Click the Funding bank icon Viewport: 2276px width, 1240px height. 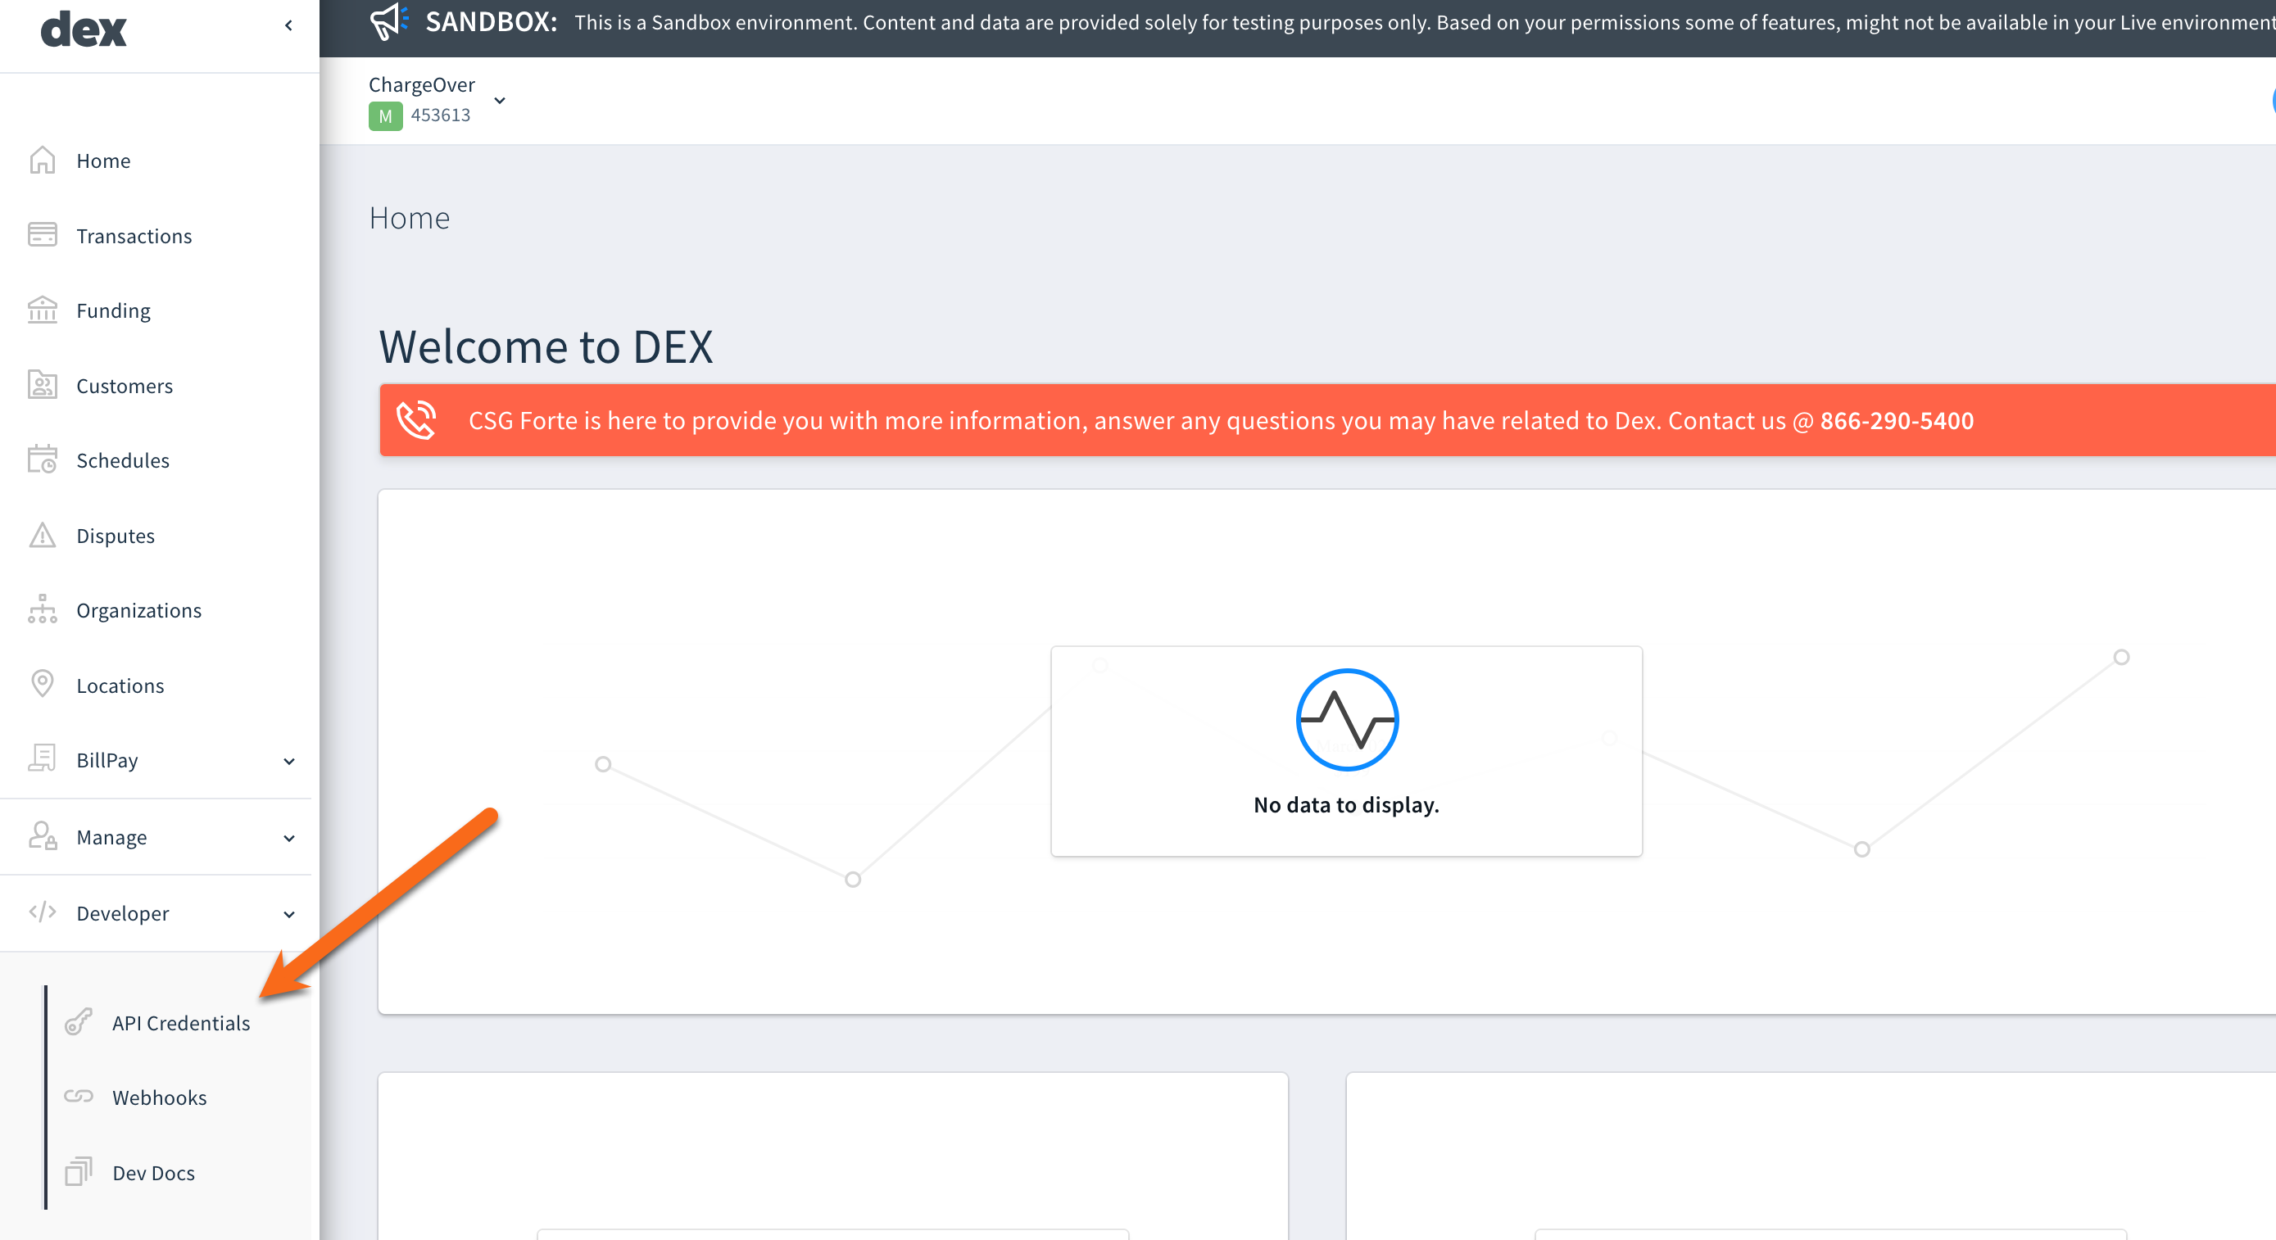coord(43,310)
